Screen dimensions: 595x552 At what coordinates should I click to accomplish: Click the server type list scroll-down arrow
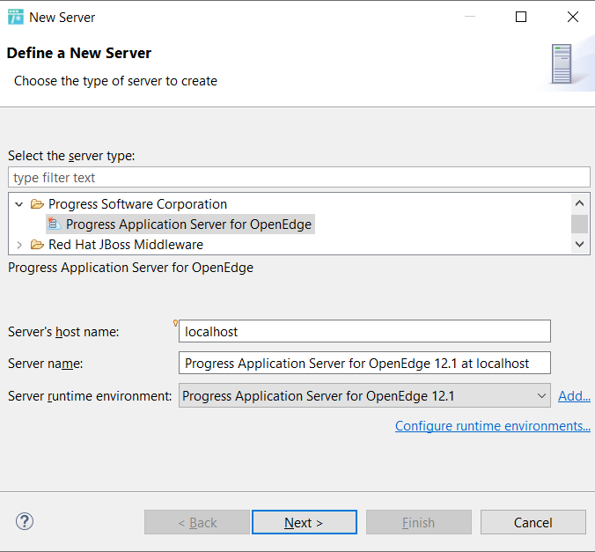tap(579, 244)
